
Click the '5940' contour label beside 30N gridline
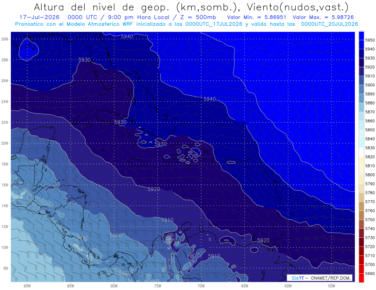pos(127,37)
